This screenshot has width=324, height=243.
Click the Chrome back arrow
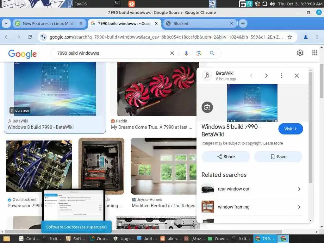[x=7, y=37]
